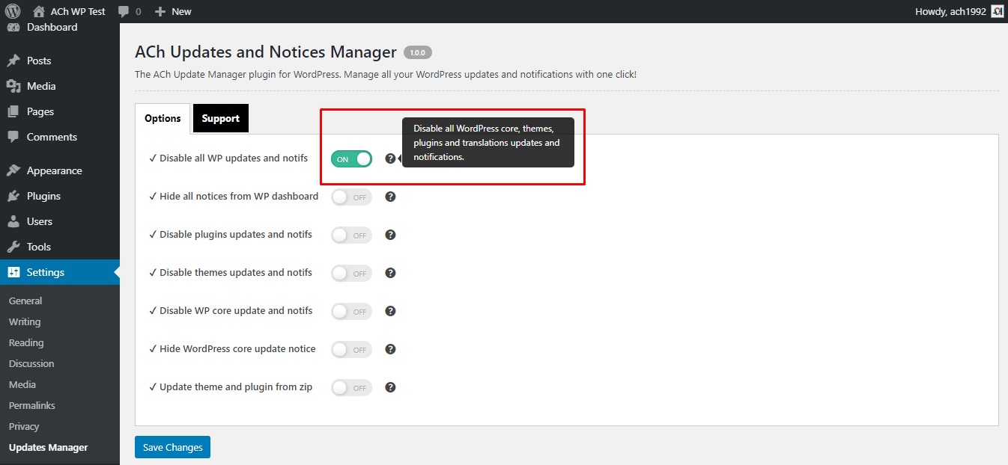Open the Permalinks settings link
Image resolution: width=1008 pixels, height=465 pixels.
[32, 405]
